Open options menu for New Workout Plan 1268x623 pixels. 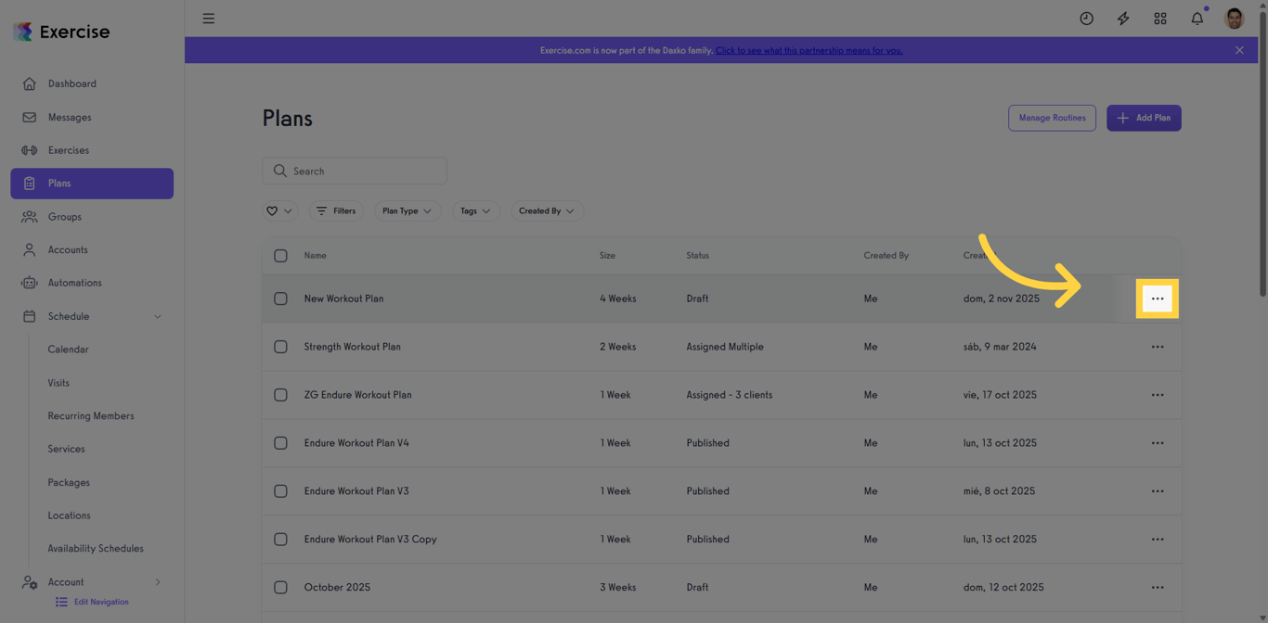point(1158,299)
